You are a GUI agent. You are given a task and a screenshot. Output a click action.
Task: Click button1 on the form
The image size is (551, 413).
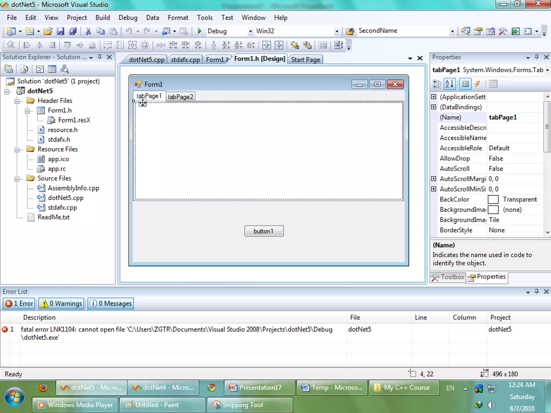point(264,231)
